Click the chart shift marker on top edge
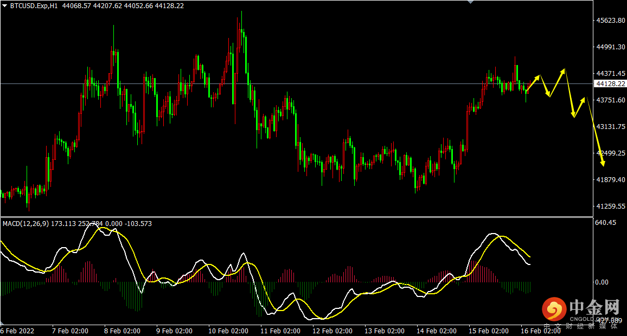The height and width of the screenshot is (336, 627). coord(471,2)
